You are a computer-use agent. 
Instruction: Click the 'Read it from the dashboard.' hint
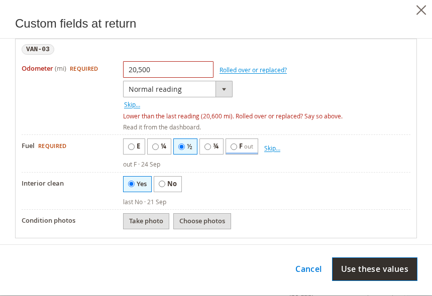click(162, 127)
